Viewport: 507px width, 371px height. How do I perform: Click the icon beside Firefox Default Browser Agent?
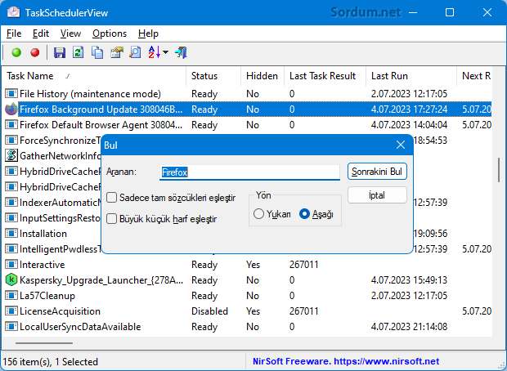(x=11, y=125)
